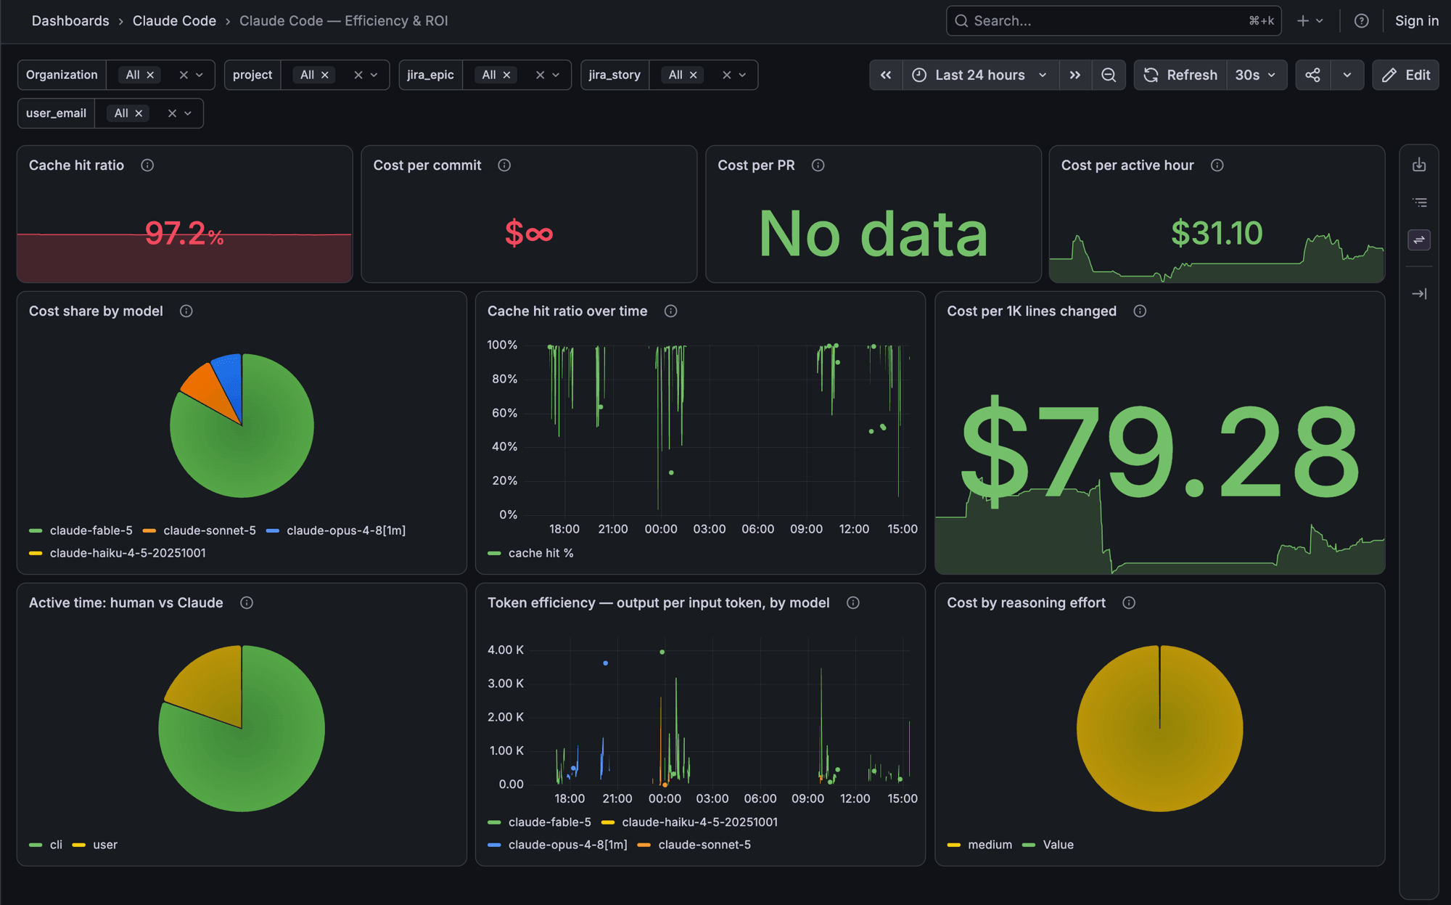This screenshot has height=905, width=1451.
Task: Click the $31.10 stat value
Action: [1217, 233]
